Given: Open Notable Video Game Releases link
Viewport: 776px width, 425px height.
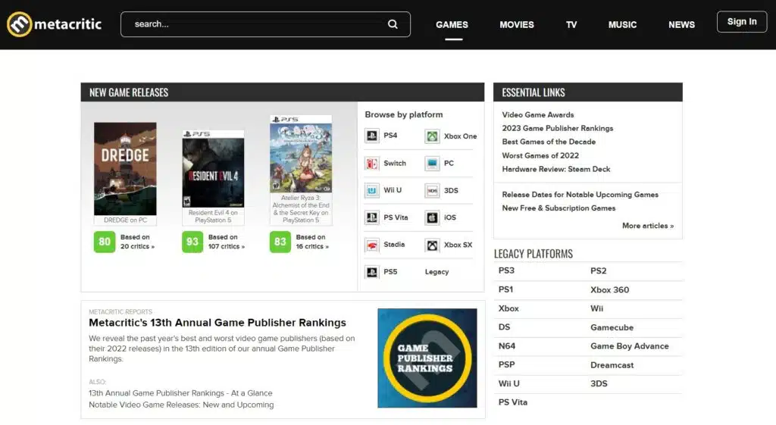Looking at the screenshot, I should click(x=181, y=405).
